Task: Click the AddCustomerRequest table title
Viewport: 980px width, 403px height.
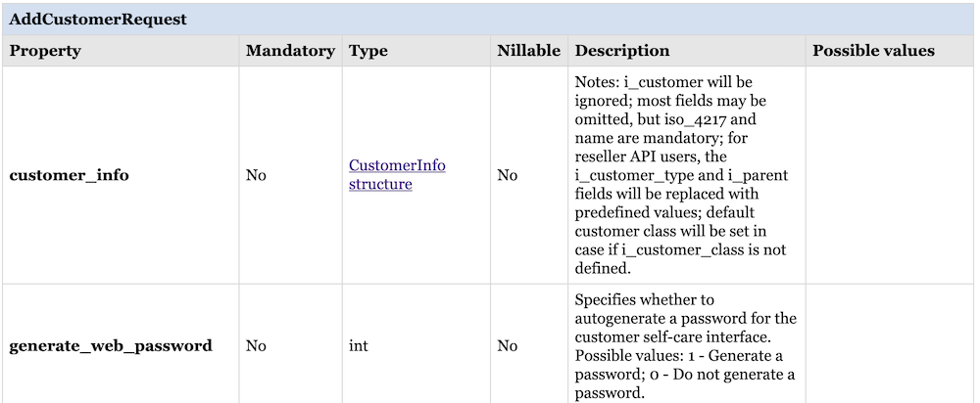Action: click(x=98, y=20)
